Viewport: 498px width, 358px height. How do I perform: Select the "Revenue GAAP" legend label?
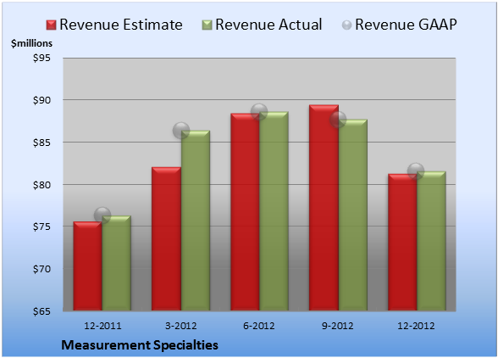coord(406,25)
